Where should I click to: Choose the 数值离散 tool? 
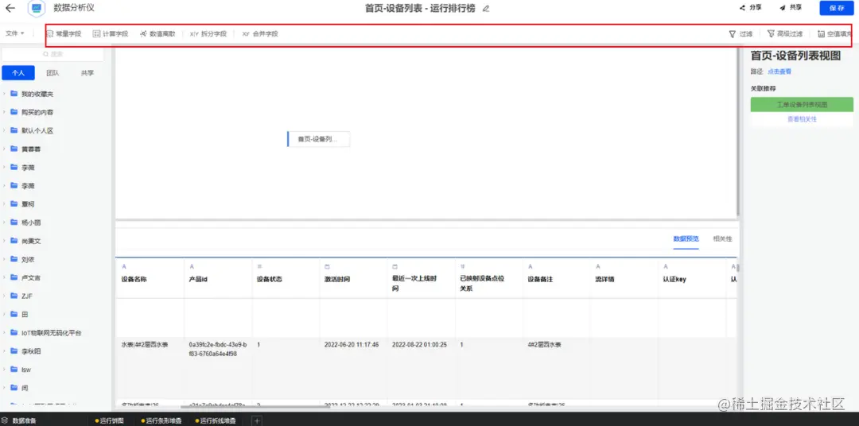tap(157, 33)
